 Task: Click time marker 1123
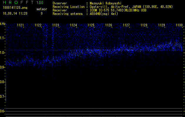[56, 25]
